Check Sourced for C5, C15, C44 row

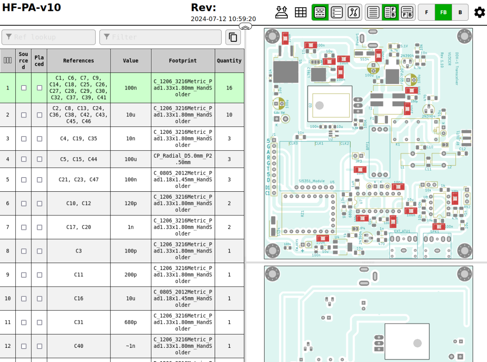(24, 159)
